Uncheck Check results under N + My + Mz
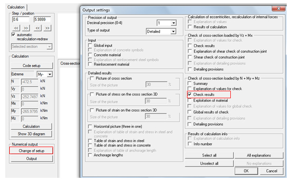The height and width of the screenshot is (182, 290). (190, 94)
